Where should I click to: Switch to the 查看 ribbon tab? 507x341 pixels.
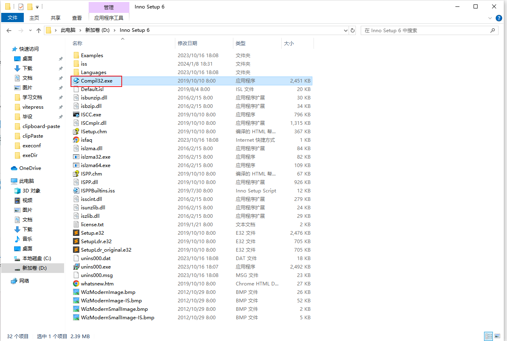(77, 18)
